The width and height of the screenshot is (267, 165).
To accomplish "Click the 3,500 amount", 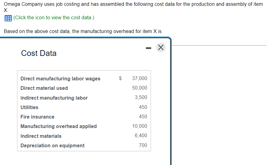I will pos(141,97).
